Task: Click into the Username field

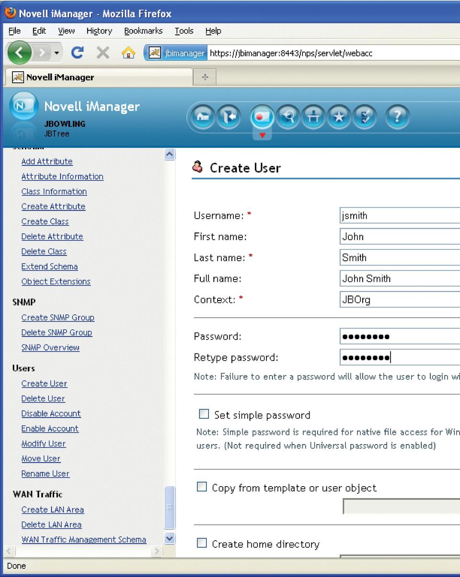Action: click(x=399, y=215)
